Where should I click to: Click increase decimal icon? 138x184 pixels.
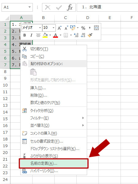coord(76,35)
